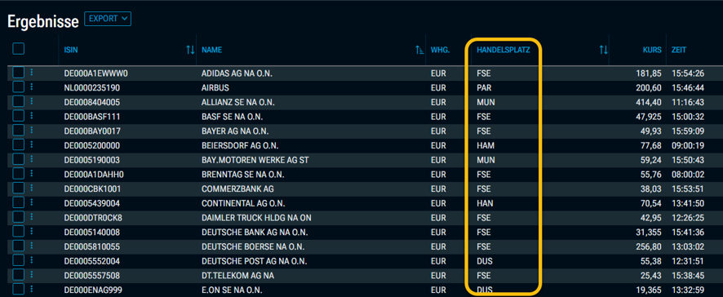Open the BAYER AG NA O.N. entry
This screenshot has height=297, width=723.
[x=235, y=131]
